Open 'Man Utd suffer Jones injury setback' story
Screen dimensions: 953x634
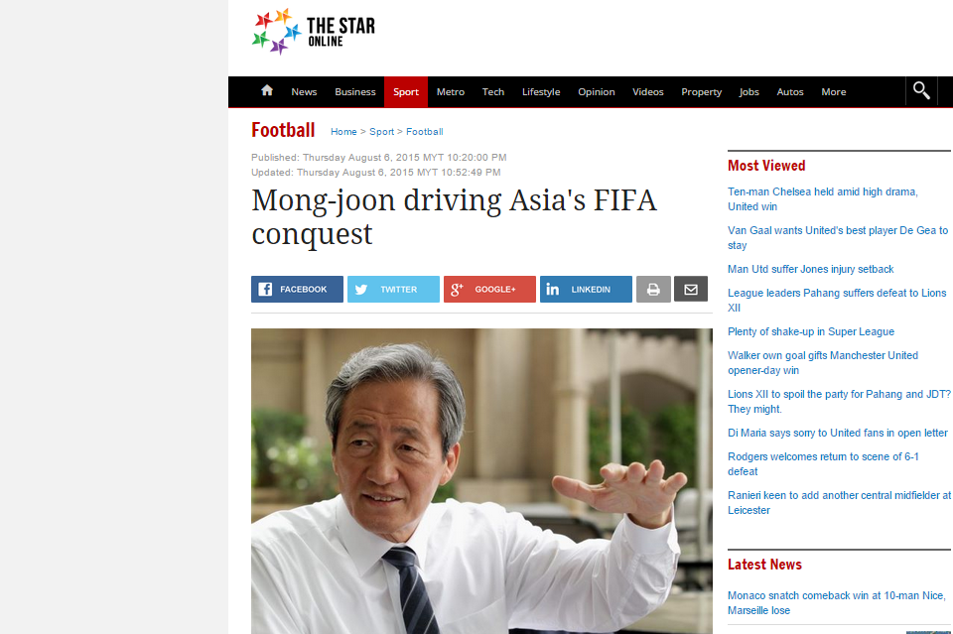click(x=810, y=269)
